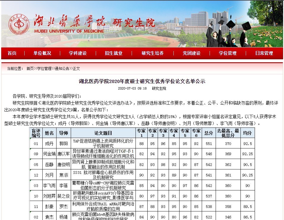Select the name cell 成丹
Image resolution: width=284 pixels, height=220 pixels.
(49, 144)
